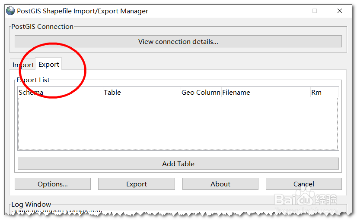Show the About dialog

[220, 184]
